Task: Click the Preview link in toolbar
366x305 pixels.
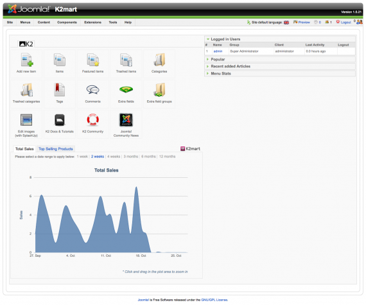Action: tap(304, 22)
